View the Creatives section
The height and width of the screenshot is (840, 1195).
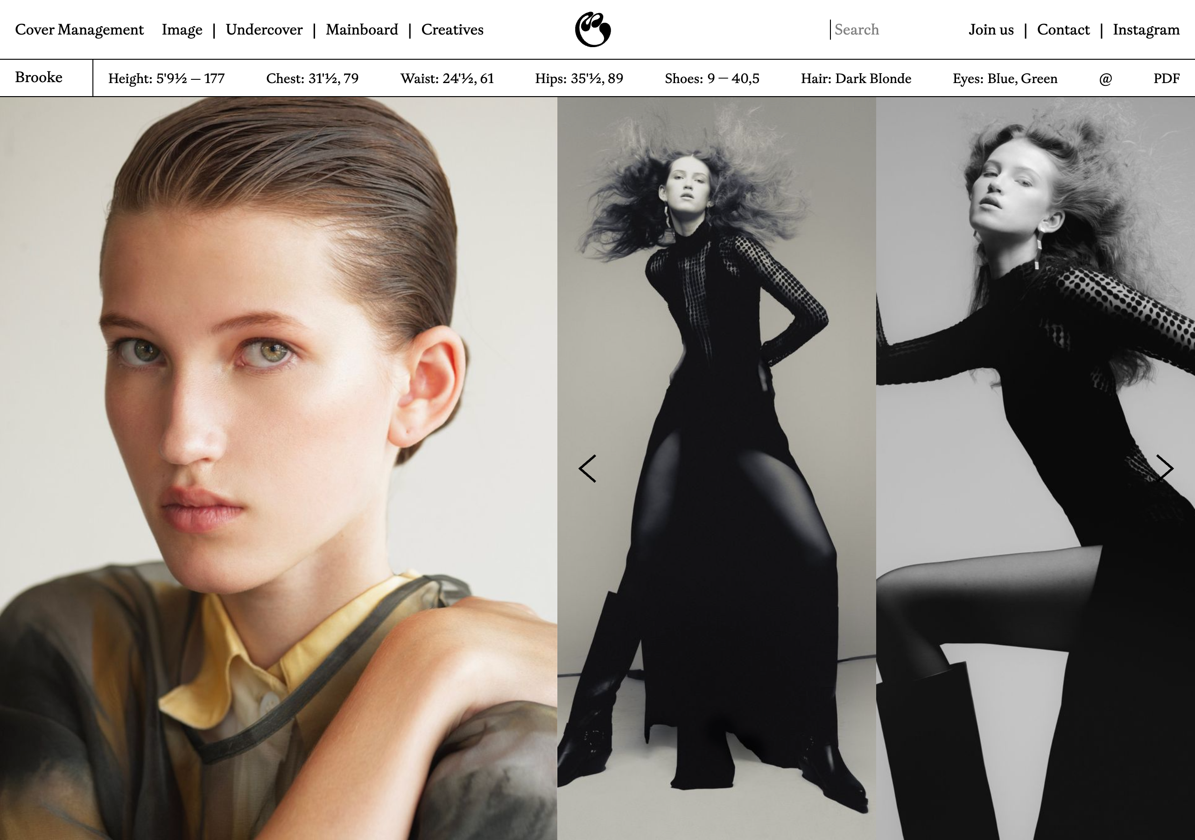pyautogui.click(x=452, y=30)
